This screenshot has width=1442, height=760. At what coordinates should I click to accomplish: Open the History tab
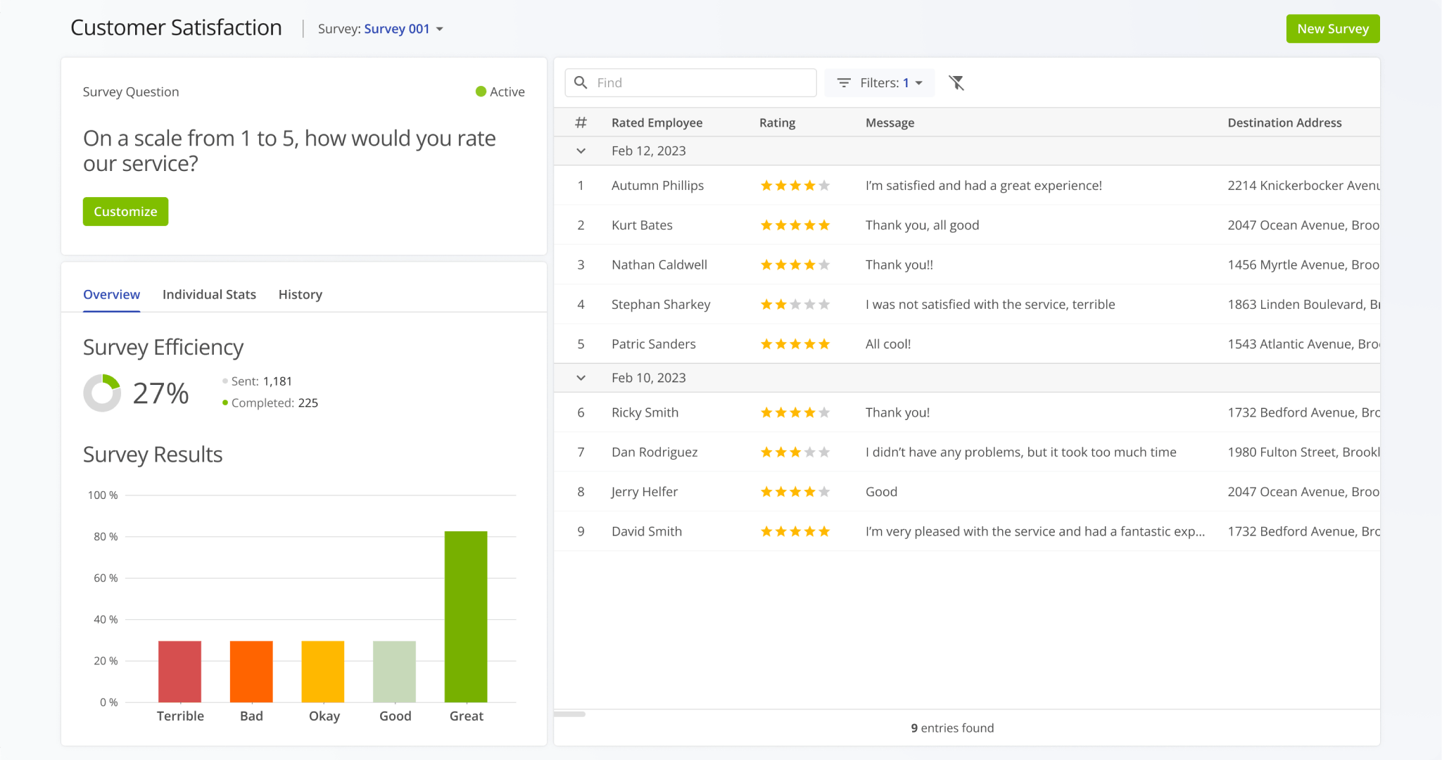click(x=300, y=294)
